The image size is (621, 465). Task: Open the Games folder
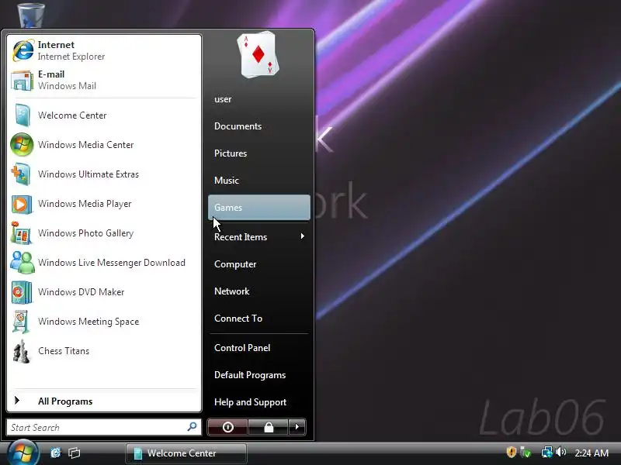coord(259,207)
